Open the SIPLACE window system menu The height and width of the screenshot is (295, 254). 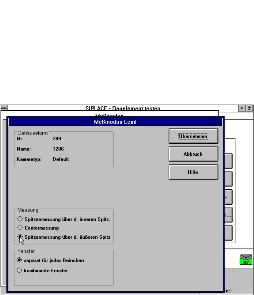pos(4,108)
